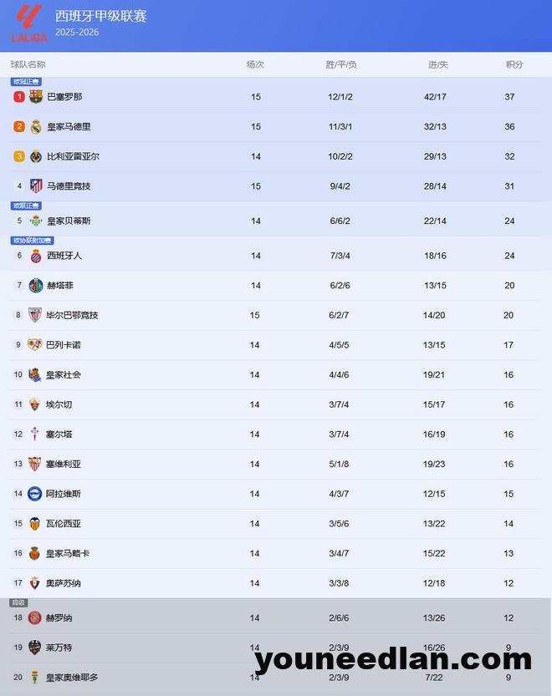Click the LaLiga logo in header
Viewport: 552px width, 696px height.
[28, 23]
